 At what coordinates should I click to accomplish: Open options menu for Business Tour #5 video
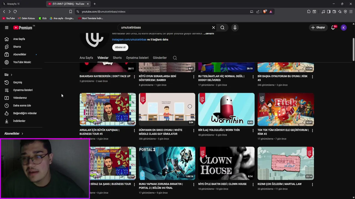[134, 130]
